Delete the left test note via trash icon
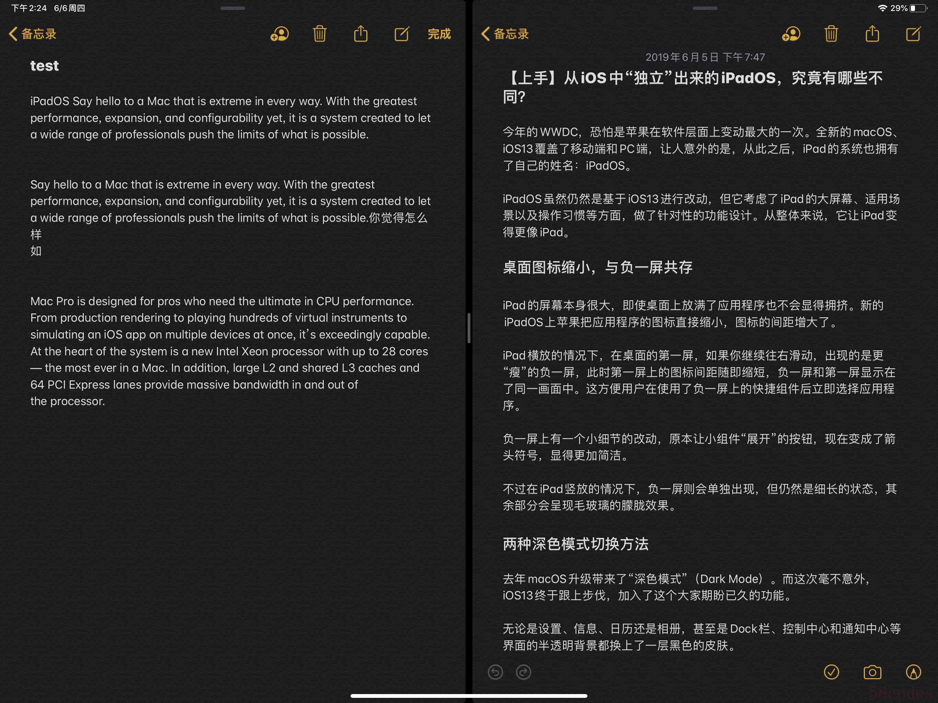The width and height of the screenshot is (938, 703). click(320, 34)
